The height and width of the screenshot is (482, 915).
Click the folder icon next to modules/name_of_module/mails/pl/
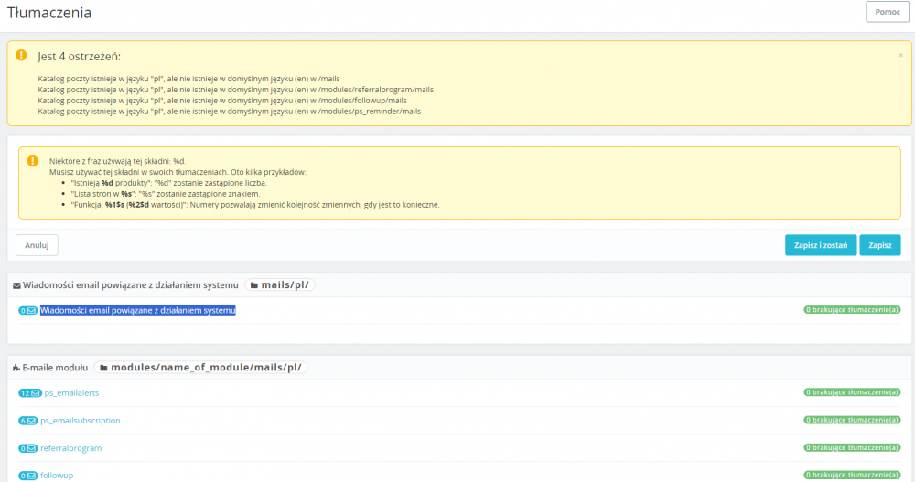tap(103, 368)
